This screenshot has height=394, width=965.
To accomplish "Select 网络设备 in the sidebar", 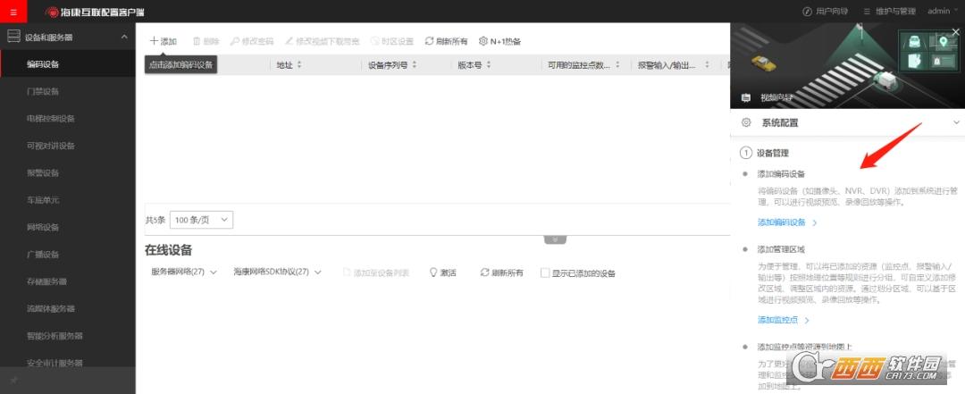I will (68, 227).
